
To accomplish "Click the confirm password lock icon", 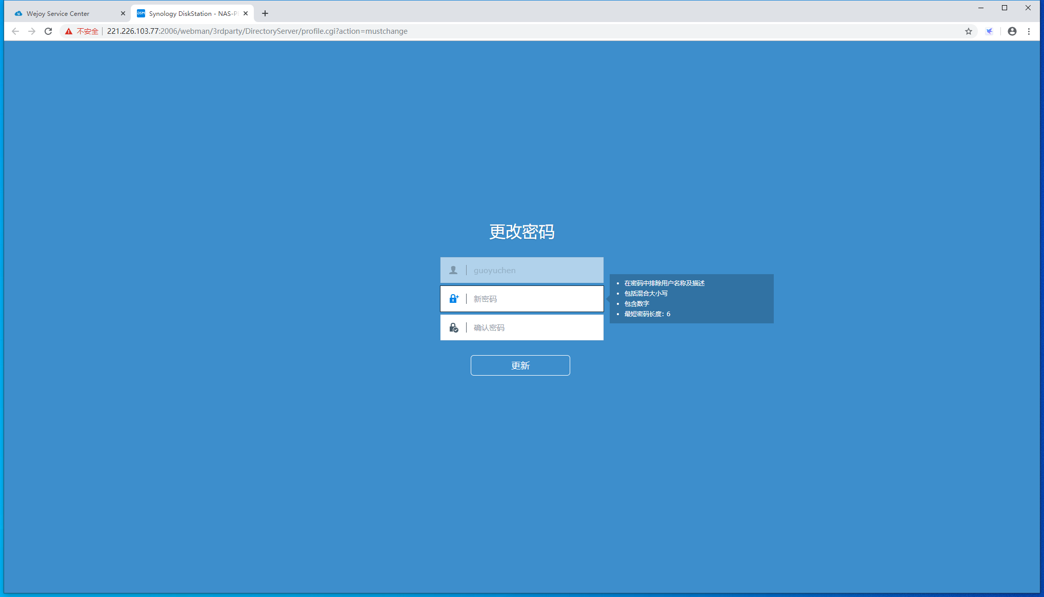I will tap(454, 327).
